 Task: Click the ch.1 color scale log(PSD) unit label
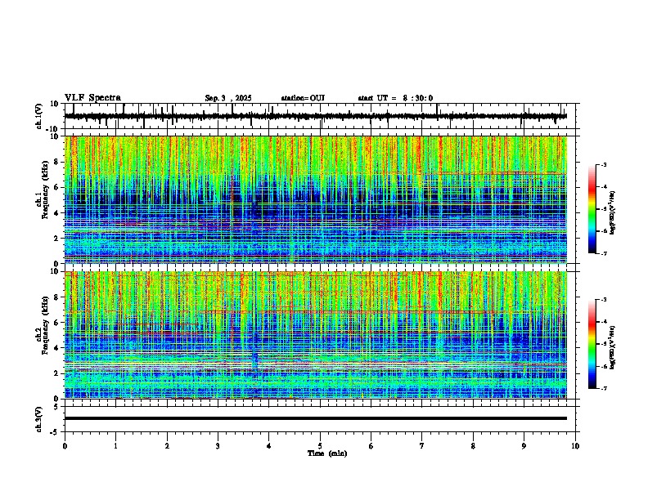point(613,212)
